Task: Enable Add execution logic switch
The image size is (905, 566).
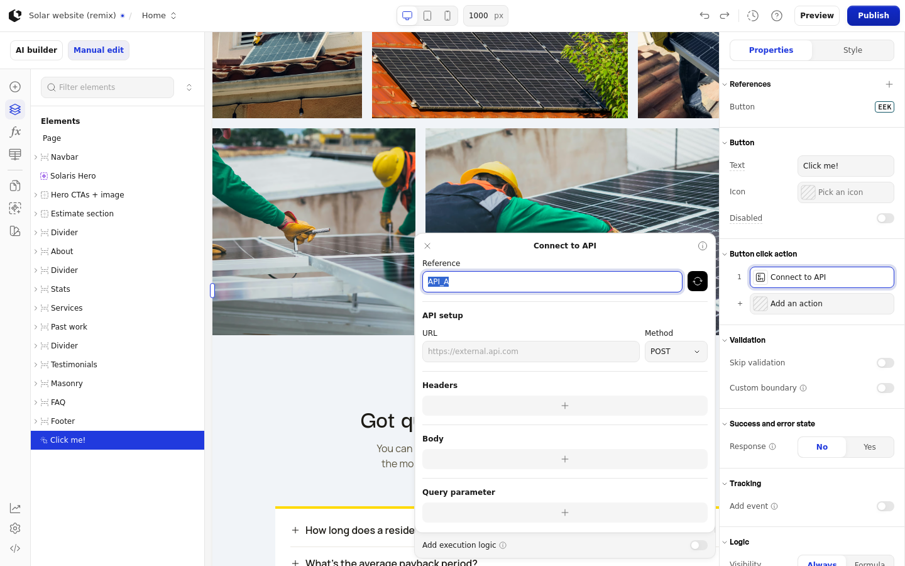Action: (699, 545)
